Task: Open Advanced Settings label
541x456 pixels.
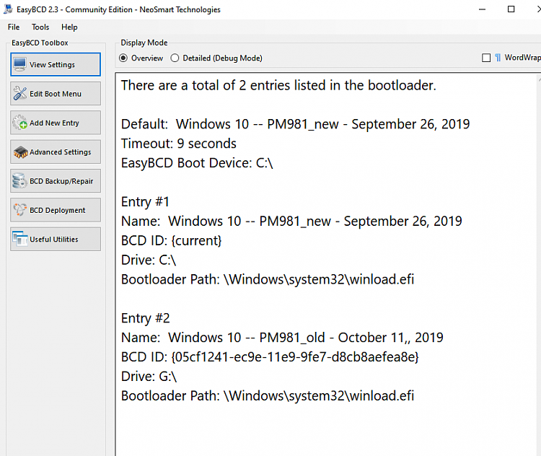Action: (x=61, y=152)
